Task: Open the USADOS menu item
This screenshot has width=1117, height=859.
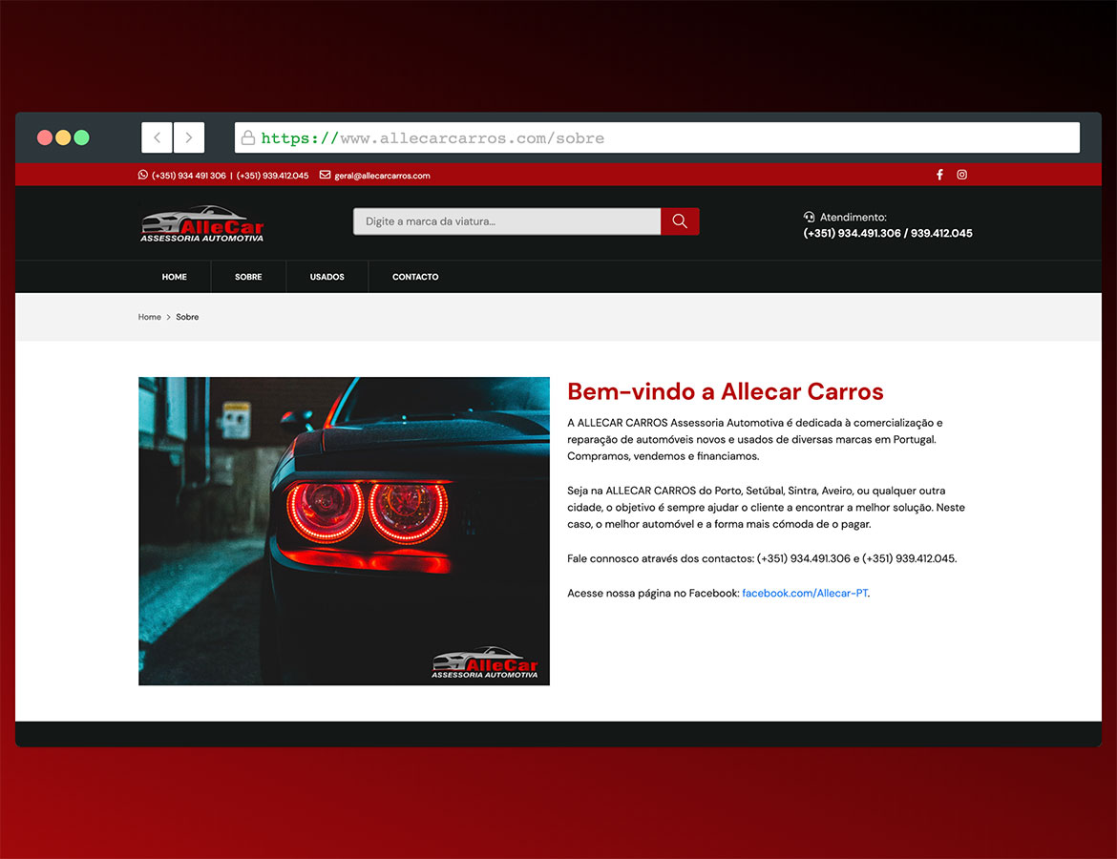Action: coord(327,277)
